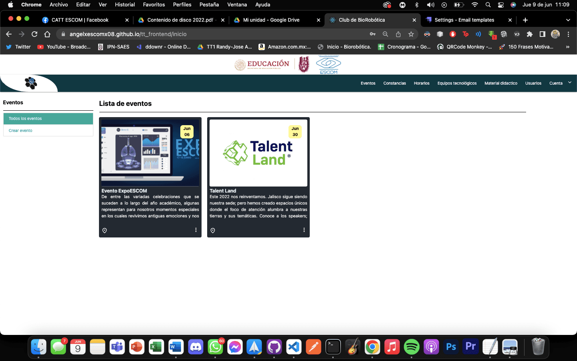The width and height of the screenshot is (577, 361).
Task: Open Eventos in the navigation bar
Action: tap(368, 83)
